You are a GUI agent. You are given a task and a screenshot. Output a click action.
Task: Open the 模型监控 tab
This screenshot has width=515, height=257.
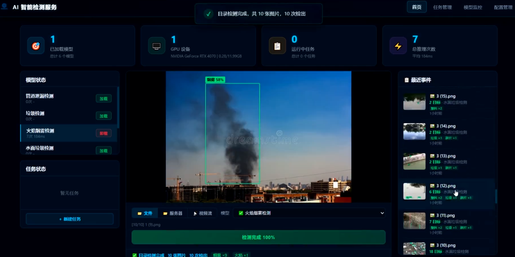[x=473, y=7]
